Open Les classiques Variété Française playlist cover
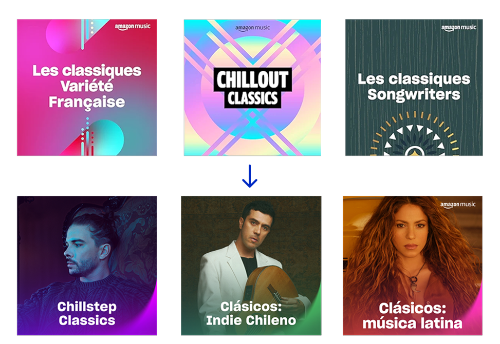 pyautogui.click(x=87, y=88)
